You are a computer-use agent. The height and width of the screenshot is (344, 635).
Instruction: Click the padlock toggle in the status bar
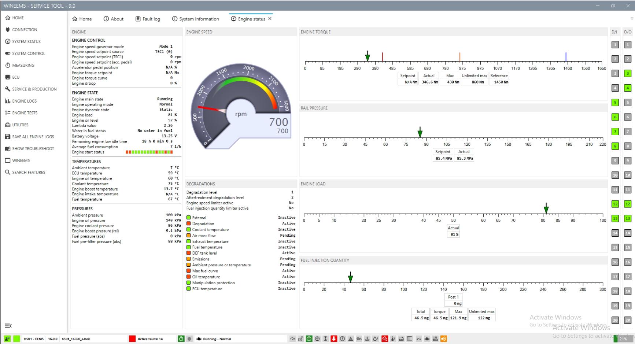301,339
